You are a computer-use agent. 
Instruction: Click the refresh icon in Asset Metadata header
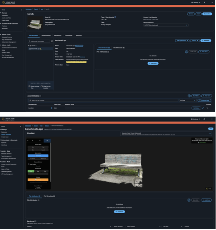[189, 96]
